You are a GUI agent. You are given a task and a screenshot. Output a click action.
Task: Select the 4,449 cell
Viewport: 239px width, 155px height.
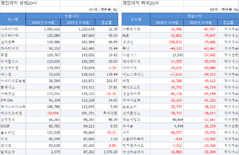[x=167, y=126]
